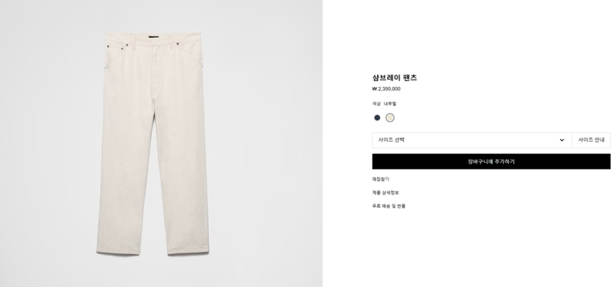Expand the 무료 배송 및 반품 section
The width and height of the screenshot is (612, 287).
click(x=389, y=206)
